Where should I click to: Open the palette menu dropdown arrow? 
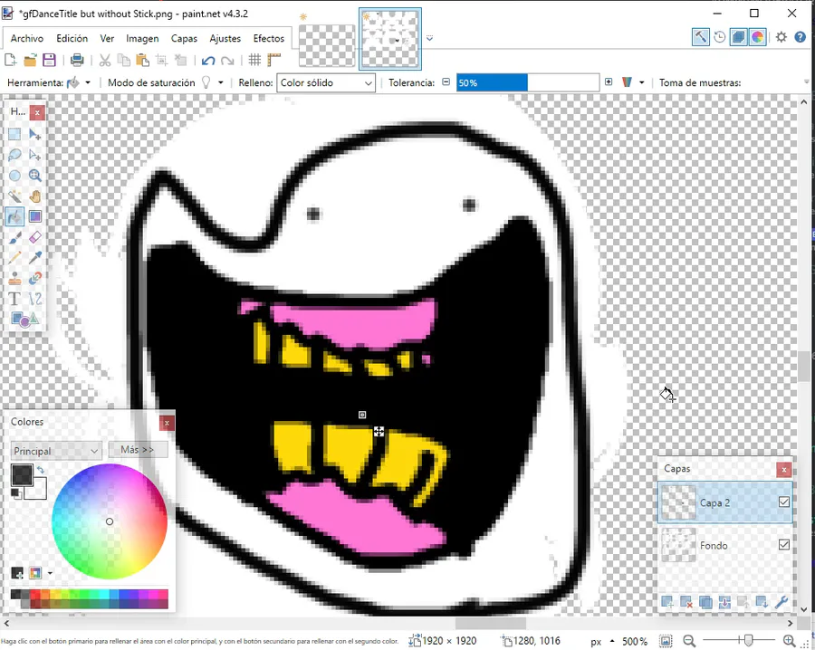click(50, 573)
